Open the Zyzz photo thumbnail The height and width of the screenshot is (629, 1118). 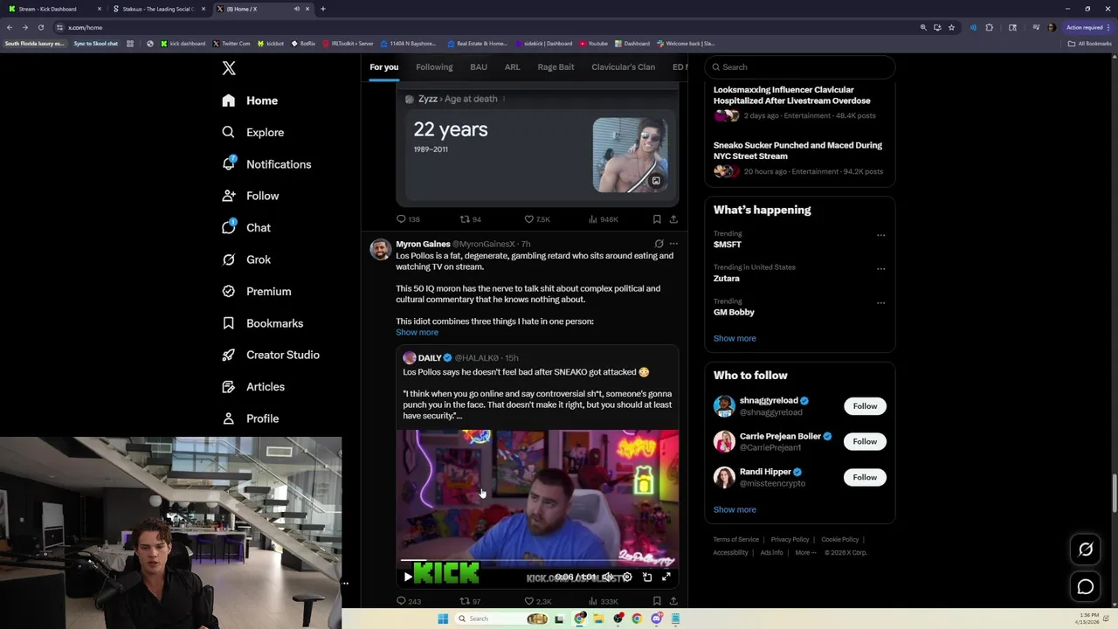631,156
